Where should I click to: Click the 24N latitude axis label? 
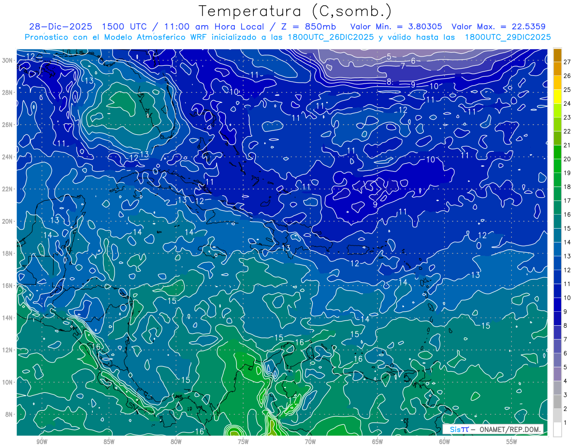coord(7,157)
